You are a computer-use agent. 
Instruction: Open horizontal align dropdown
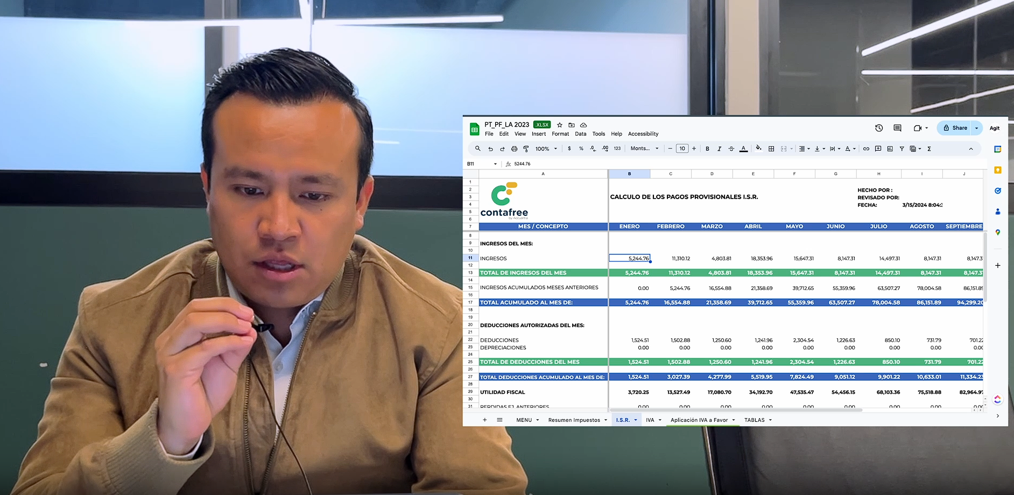coord(804,149)
